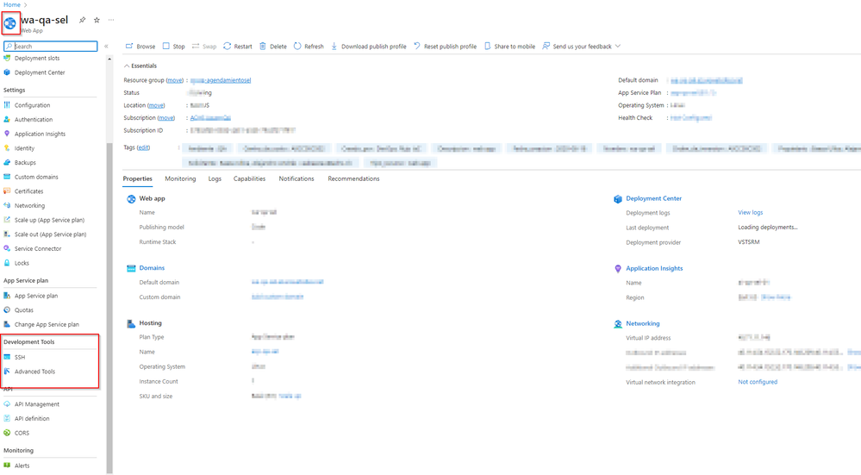This screenshot has width=861, height=475.
Task: Click the sidebar vertical scrollbar
Action: 109,302
